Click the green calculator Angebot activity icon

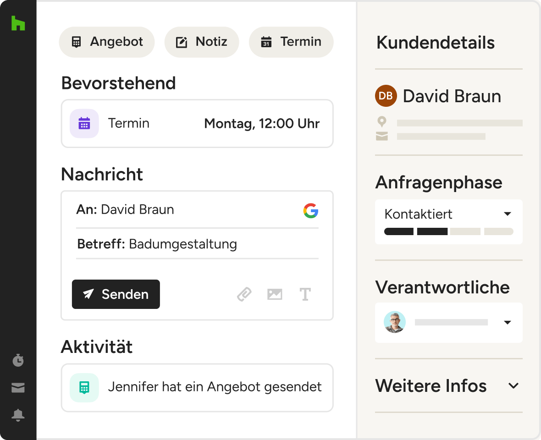tap(84, 387)
